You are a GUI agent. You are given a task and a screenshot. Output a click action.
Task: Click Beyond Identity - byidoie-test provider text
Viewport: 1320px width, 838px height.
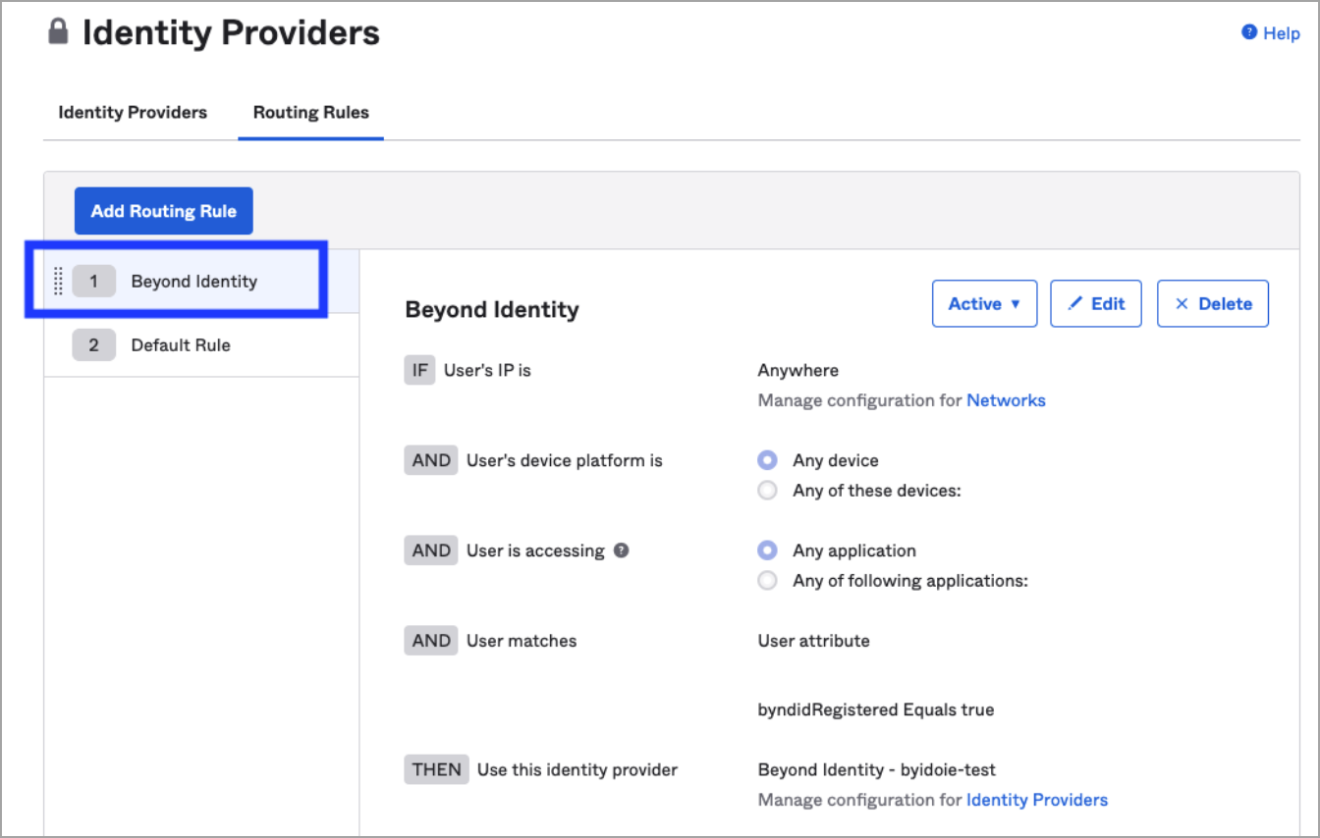(877, 770)
